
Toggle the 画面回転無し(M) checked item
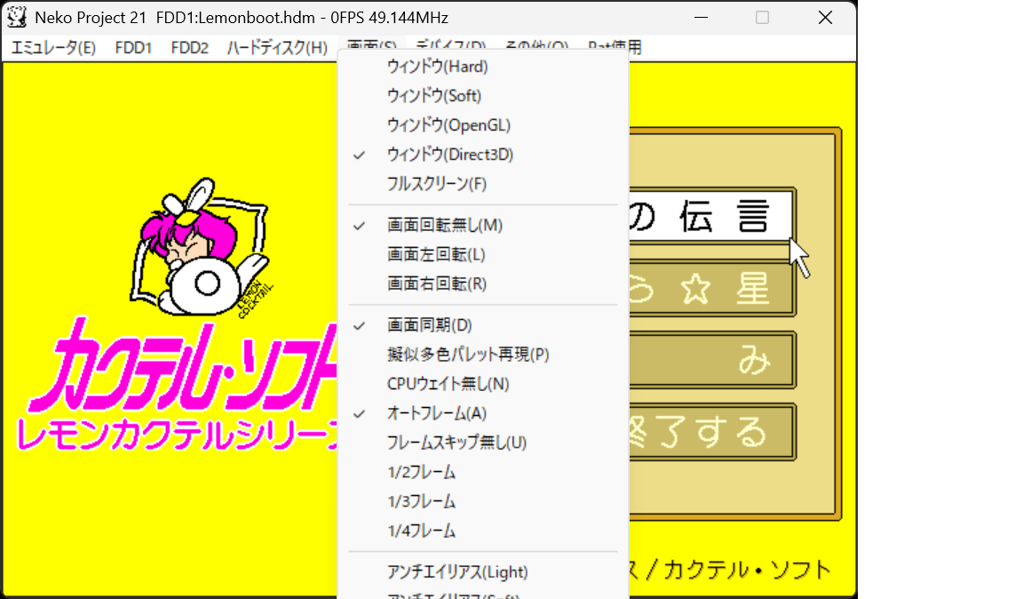444,226
